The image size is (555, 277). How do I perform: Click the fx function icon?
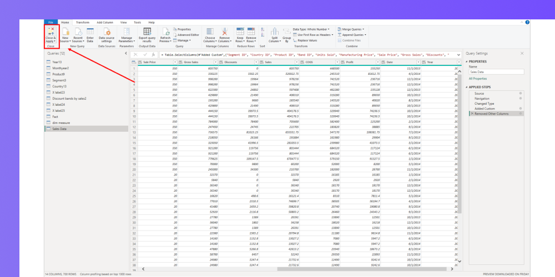(x=153, y=55)
